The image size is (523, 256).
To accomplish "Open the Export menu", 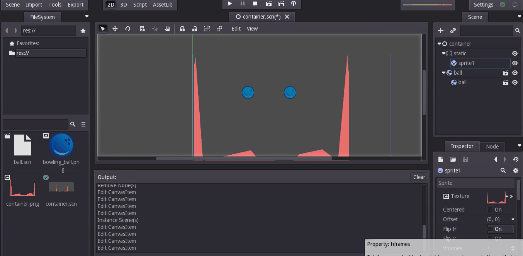I will [x=75, y=5].
